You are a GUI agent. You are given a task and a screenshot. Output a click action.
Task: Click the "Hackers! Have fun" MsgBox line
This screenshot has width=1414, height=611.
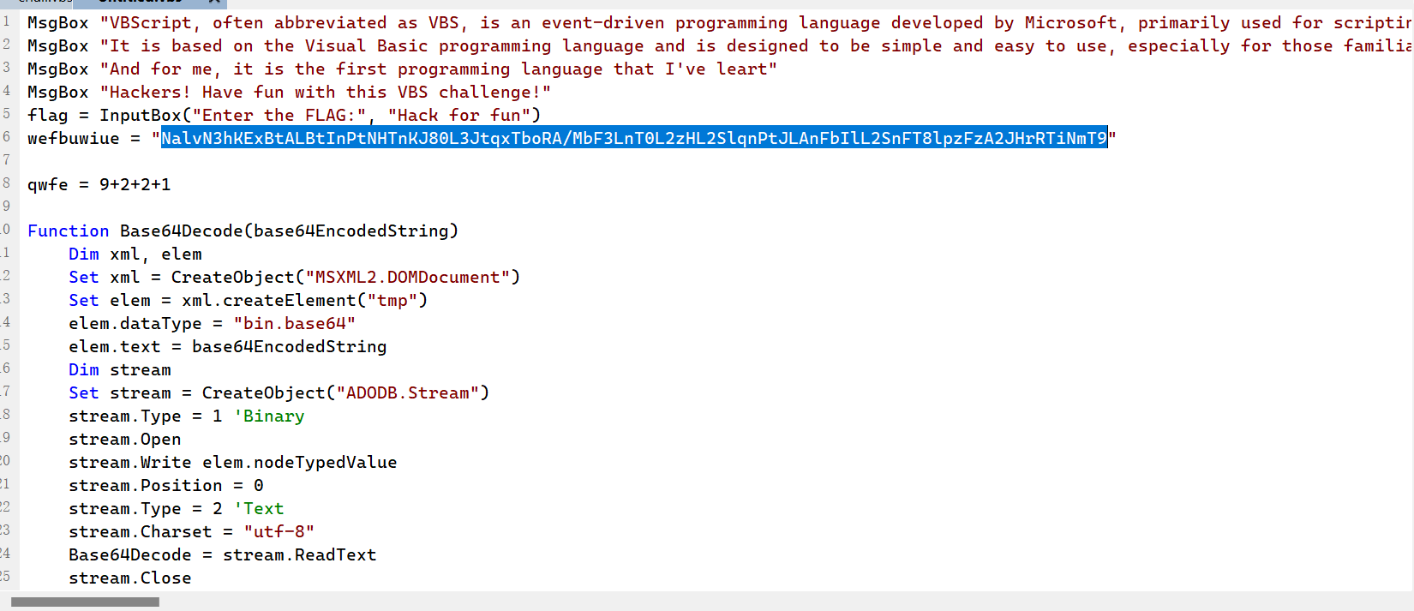coord(289,92)
